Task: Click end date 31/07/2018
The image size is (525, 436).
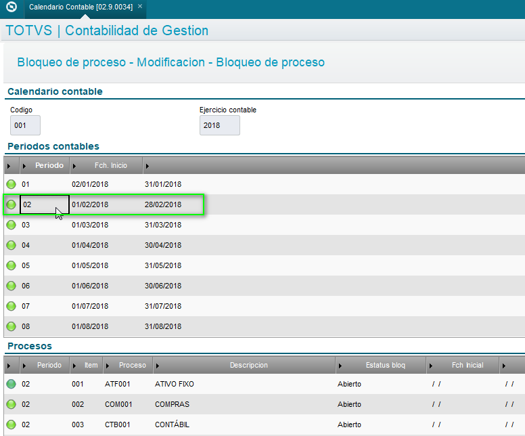Action: click(163, 306)
